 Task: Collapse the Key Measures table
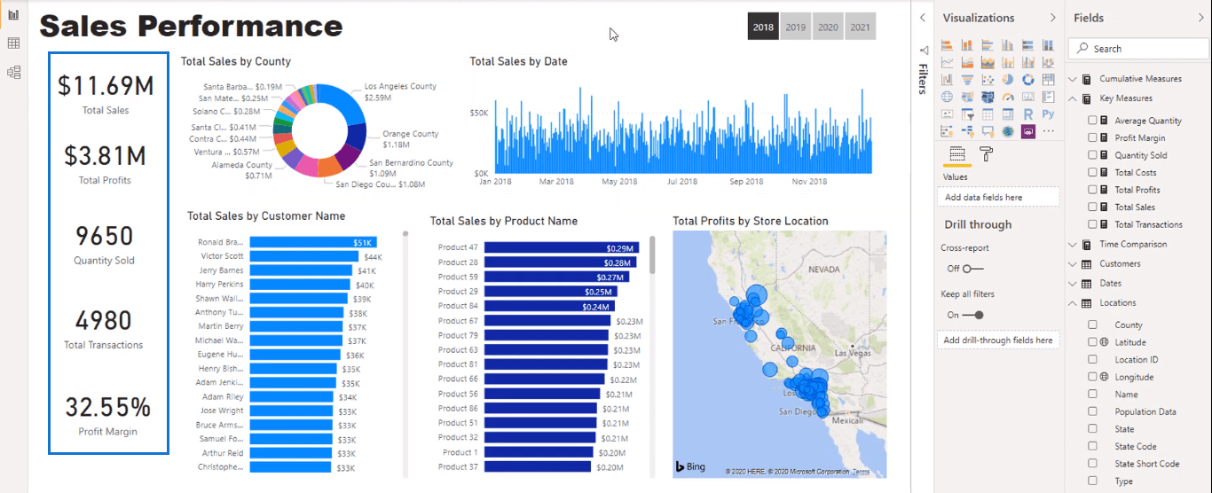[1073, 98]
